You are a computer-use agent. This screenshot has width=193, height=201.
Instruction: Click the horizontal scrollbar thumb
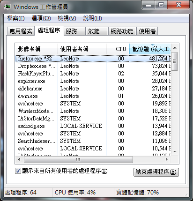tap(78, 159)
